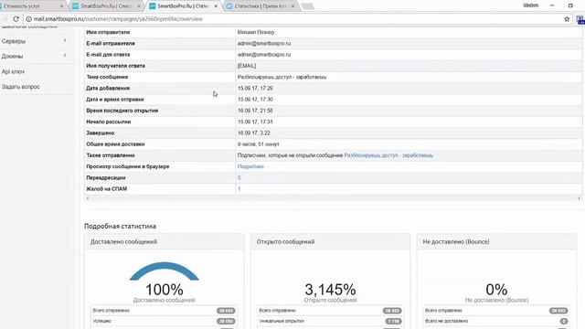Select the E-mail для ответа value

264,55
